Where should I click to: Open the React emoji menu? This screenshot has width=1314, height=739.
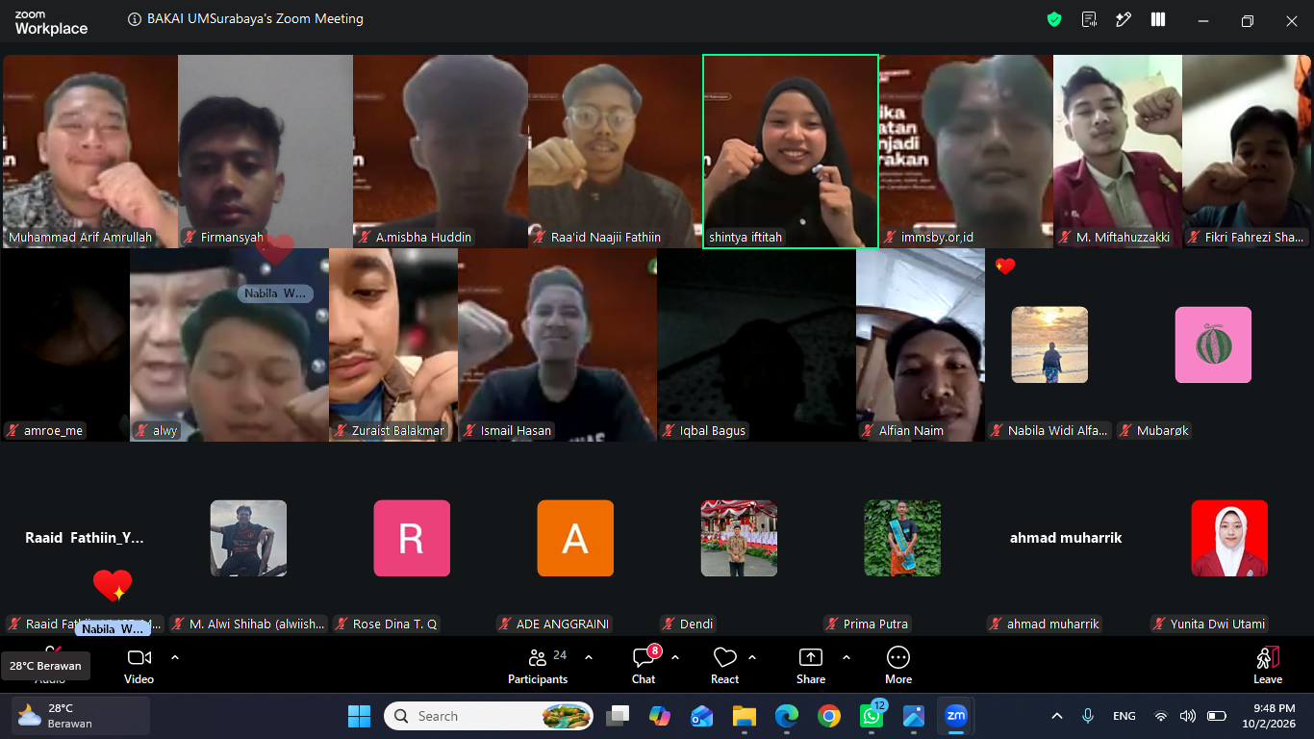tap(724, 665)
